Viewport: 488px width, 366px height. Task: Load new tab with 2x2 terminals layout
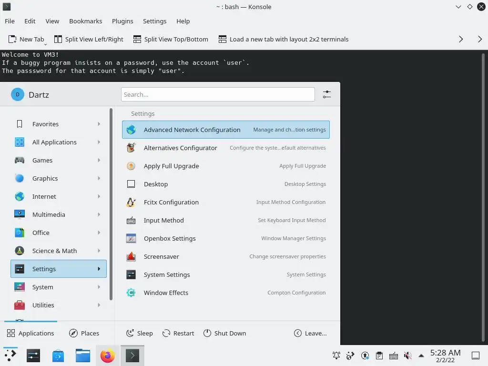pyautogui.click(x=284, y=39)
